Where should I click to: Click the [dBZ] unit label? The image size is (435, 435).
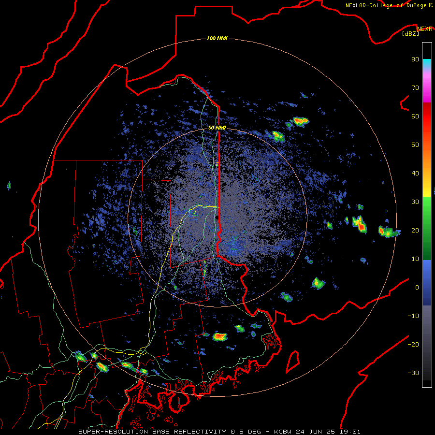point(410,33)
